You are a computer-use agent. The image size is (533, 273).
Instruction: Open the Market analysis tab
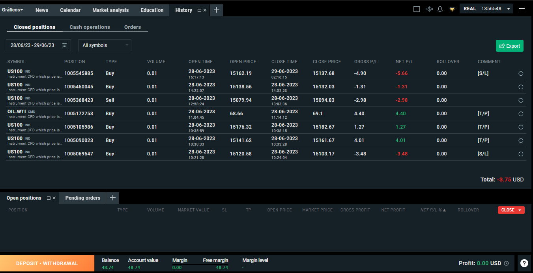110,10
